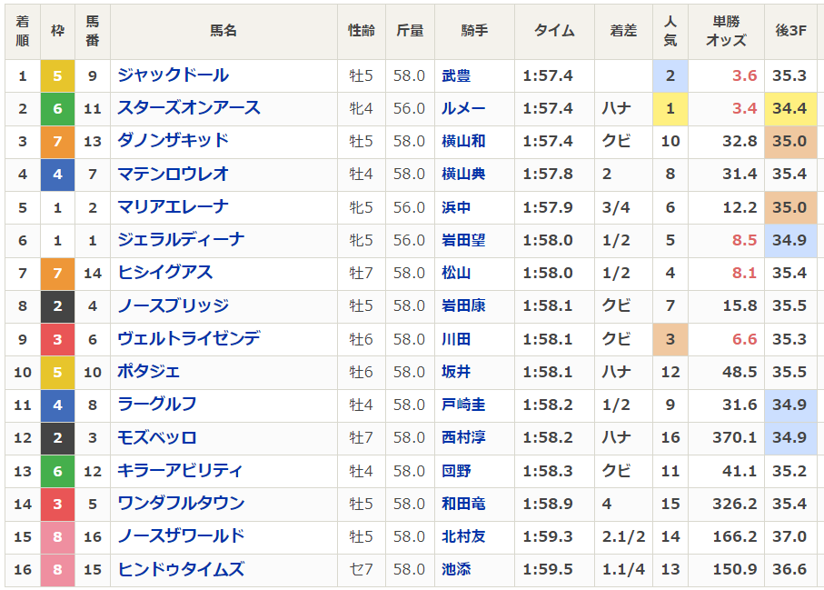Click the yellow-highlighted popularity 1 cell

coord(670,109)
